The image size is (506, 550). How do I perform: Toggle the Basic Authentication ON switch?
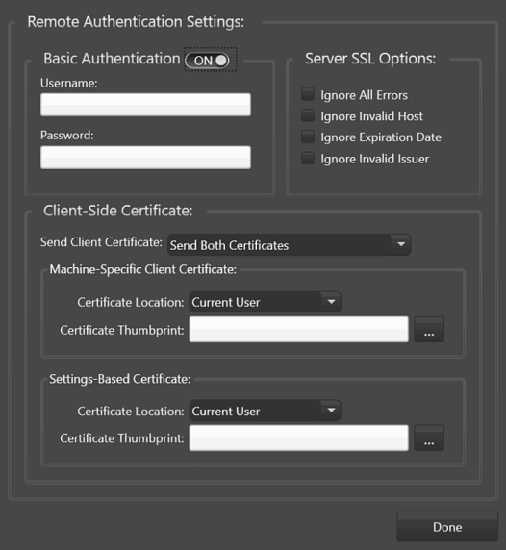208,61
